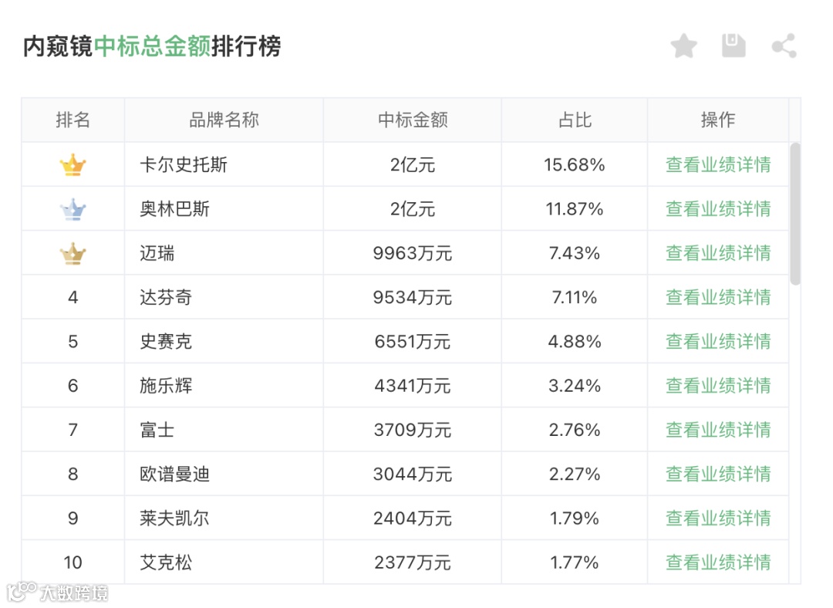View 富士 performance details link

(x=718, y=430)
